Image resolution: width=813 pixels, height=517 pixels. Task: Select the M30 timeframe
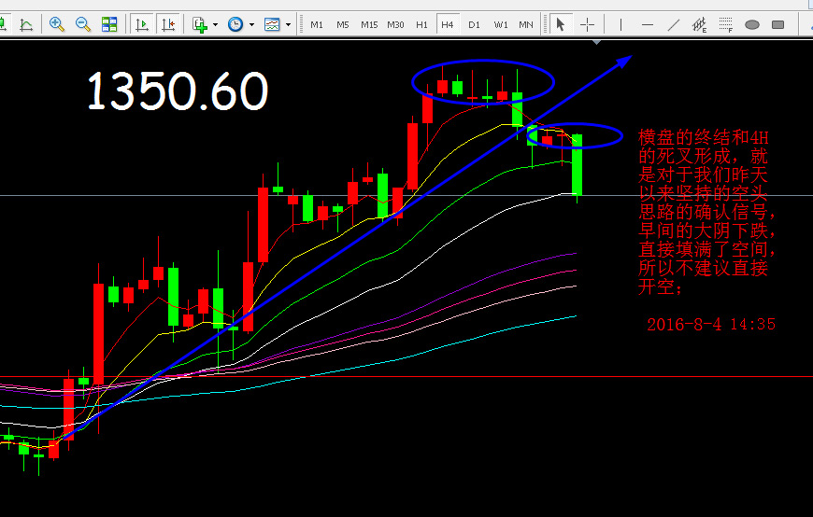point(395,24)
